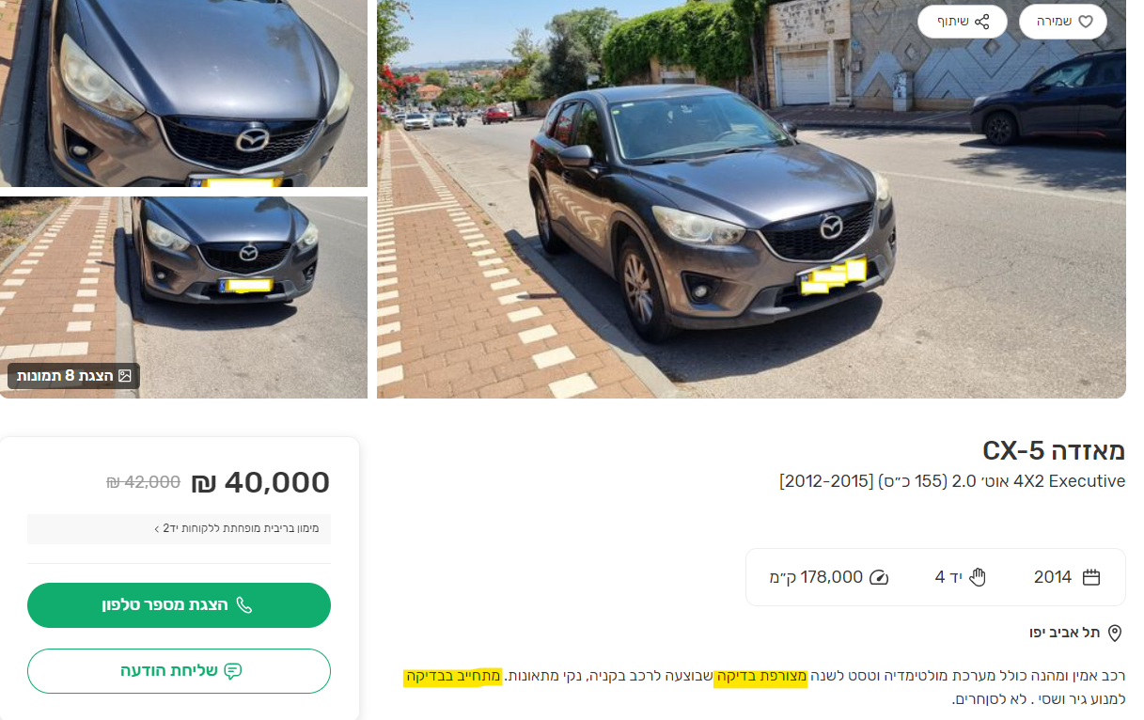Open the top-left hood close-up photo
This screenshot has width=1144, height=720.
pyautogui.click(x=183, y=92)
